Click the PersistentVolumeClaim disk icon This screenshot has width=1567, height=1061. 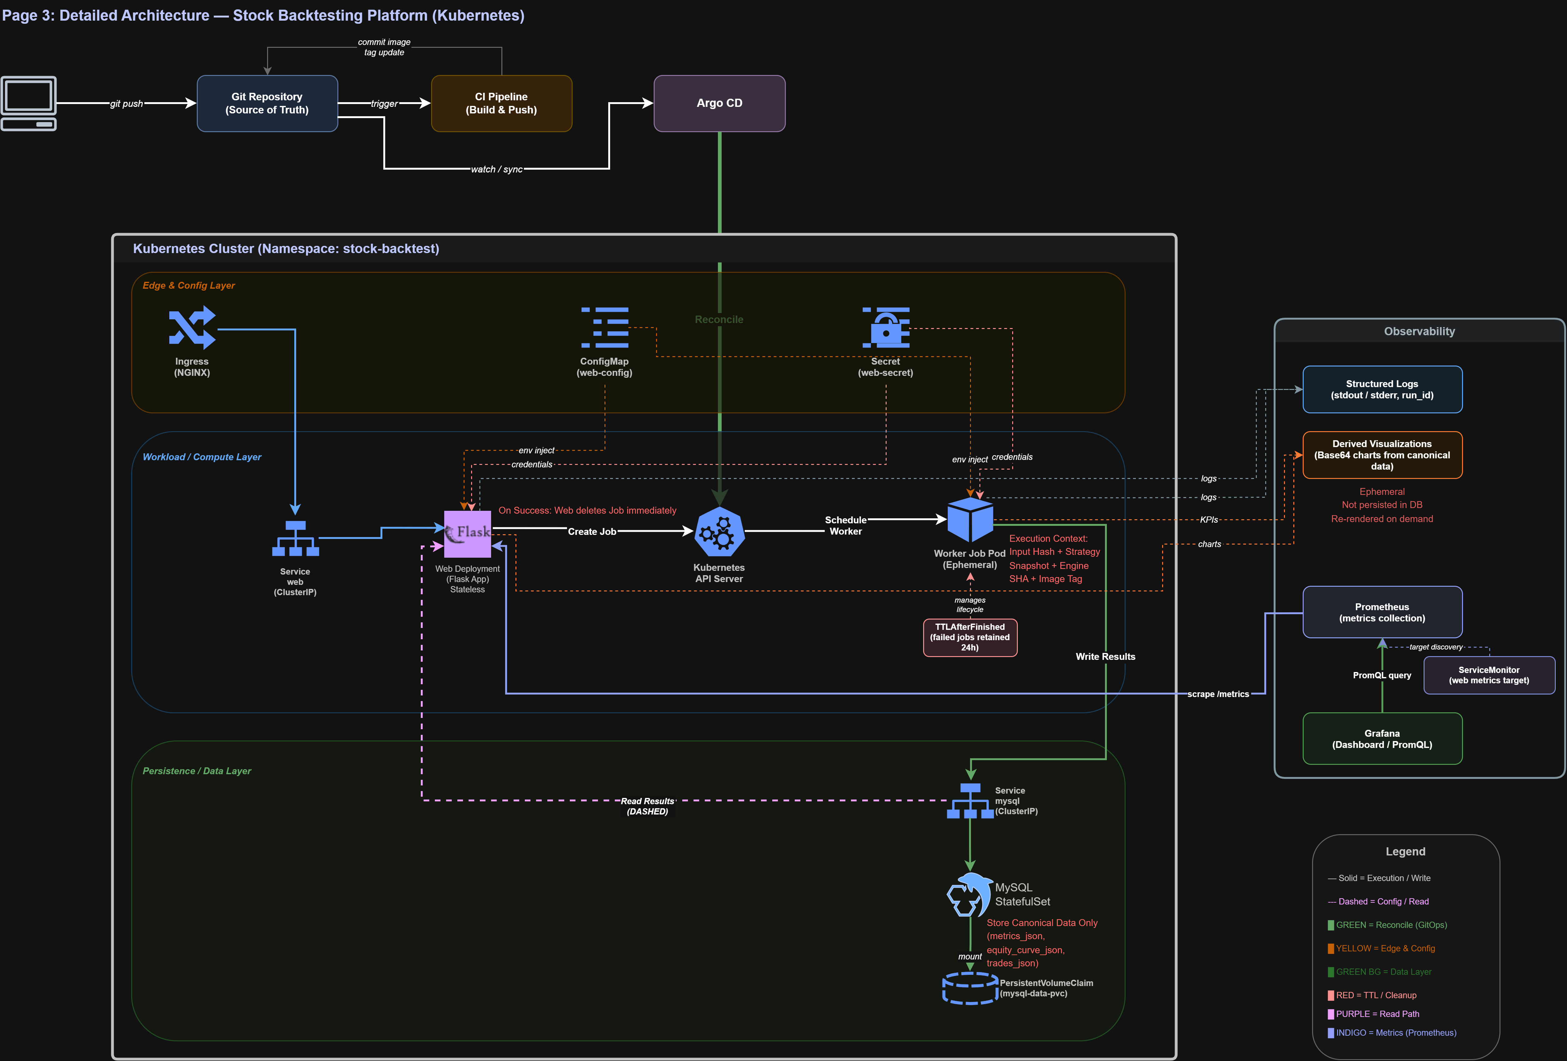970,989
